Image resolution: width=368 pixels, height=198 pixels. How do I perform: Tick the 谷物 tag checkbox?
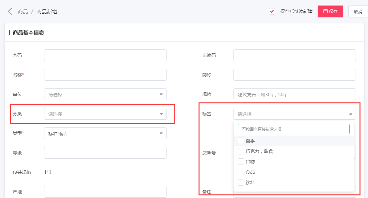(x=241, y=162)
